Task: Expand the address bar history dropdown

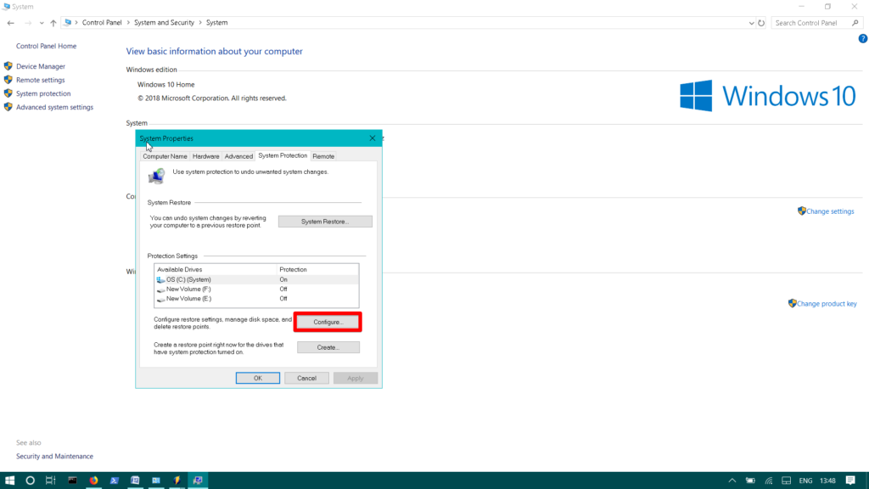Action: (752, 23)
